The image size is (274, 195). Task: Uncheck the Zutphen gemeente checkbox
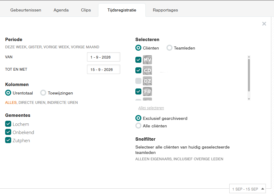[8, 140]
